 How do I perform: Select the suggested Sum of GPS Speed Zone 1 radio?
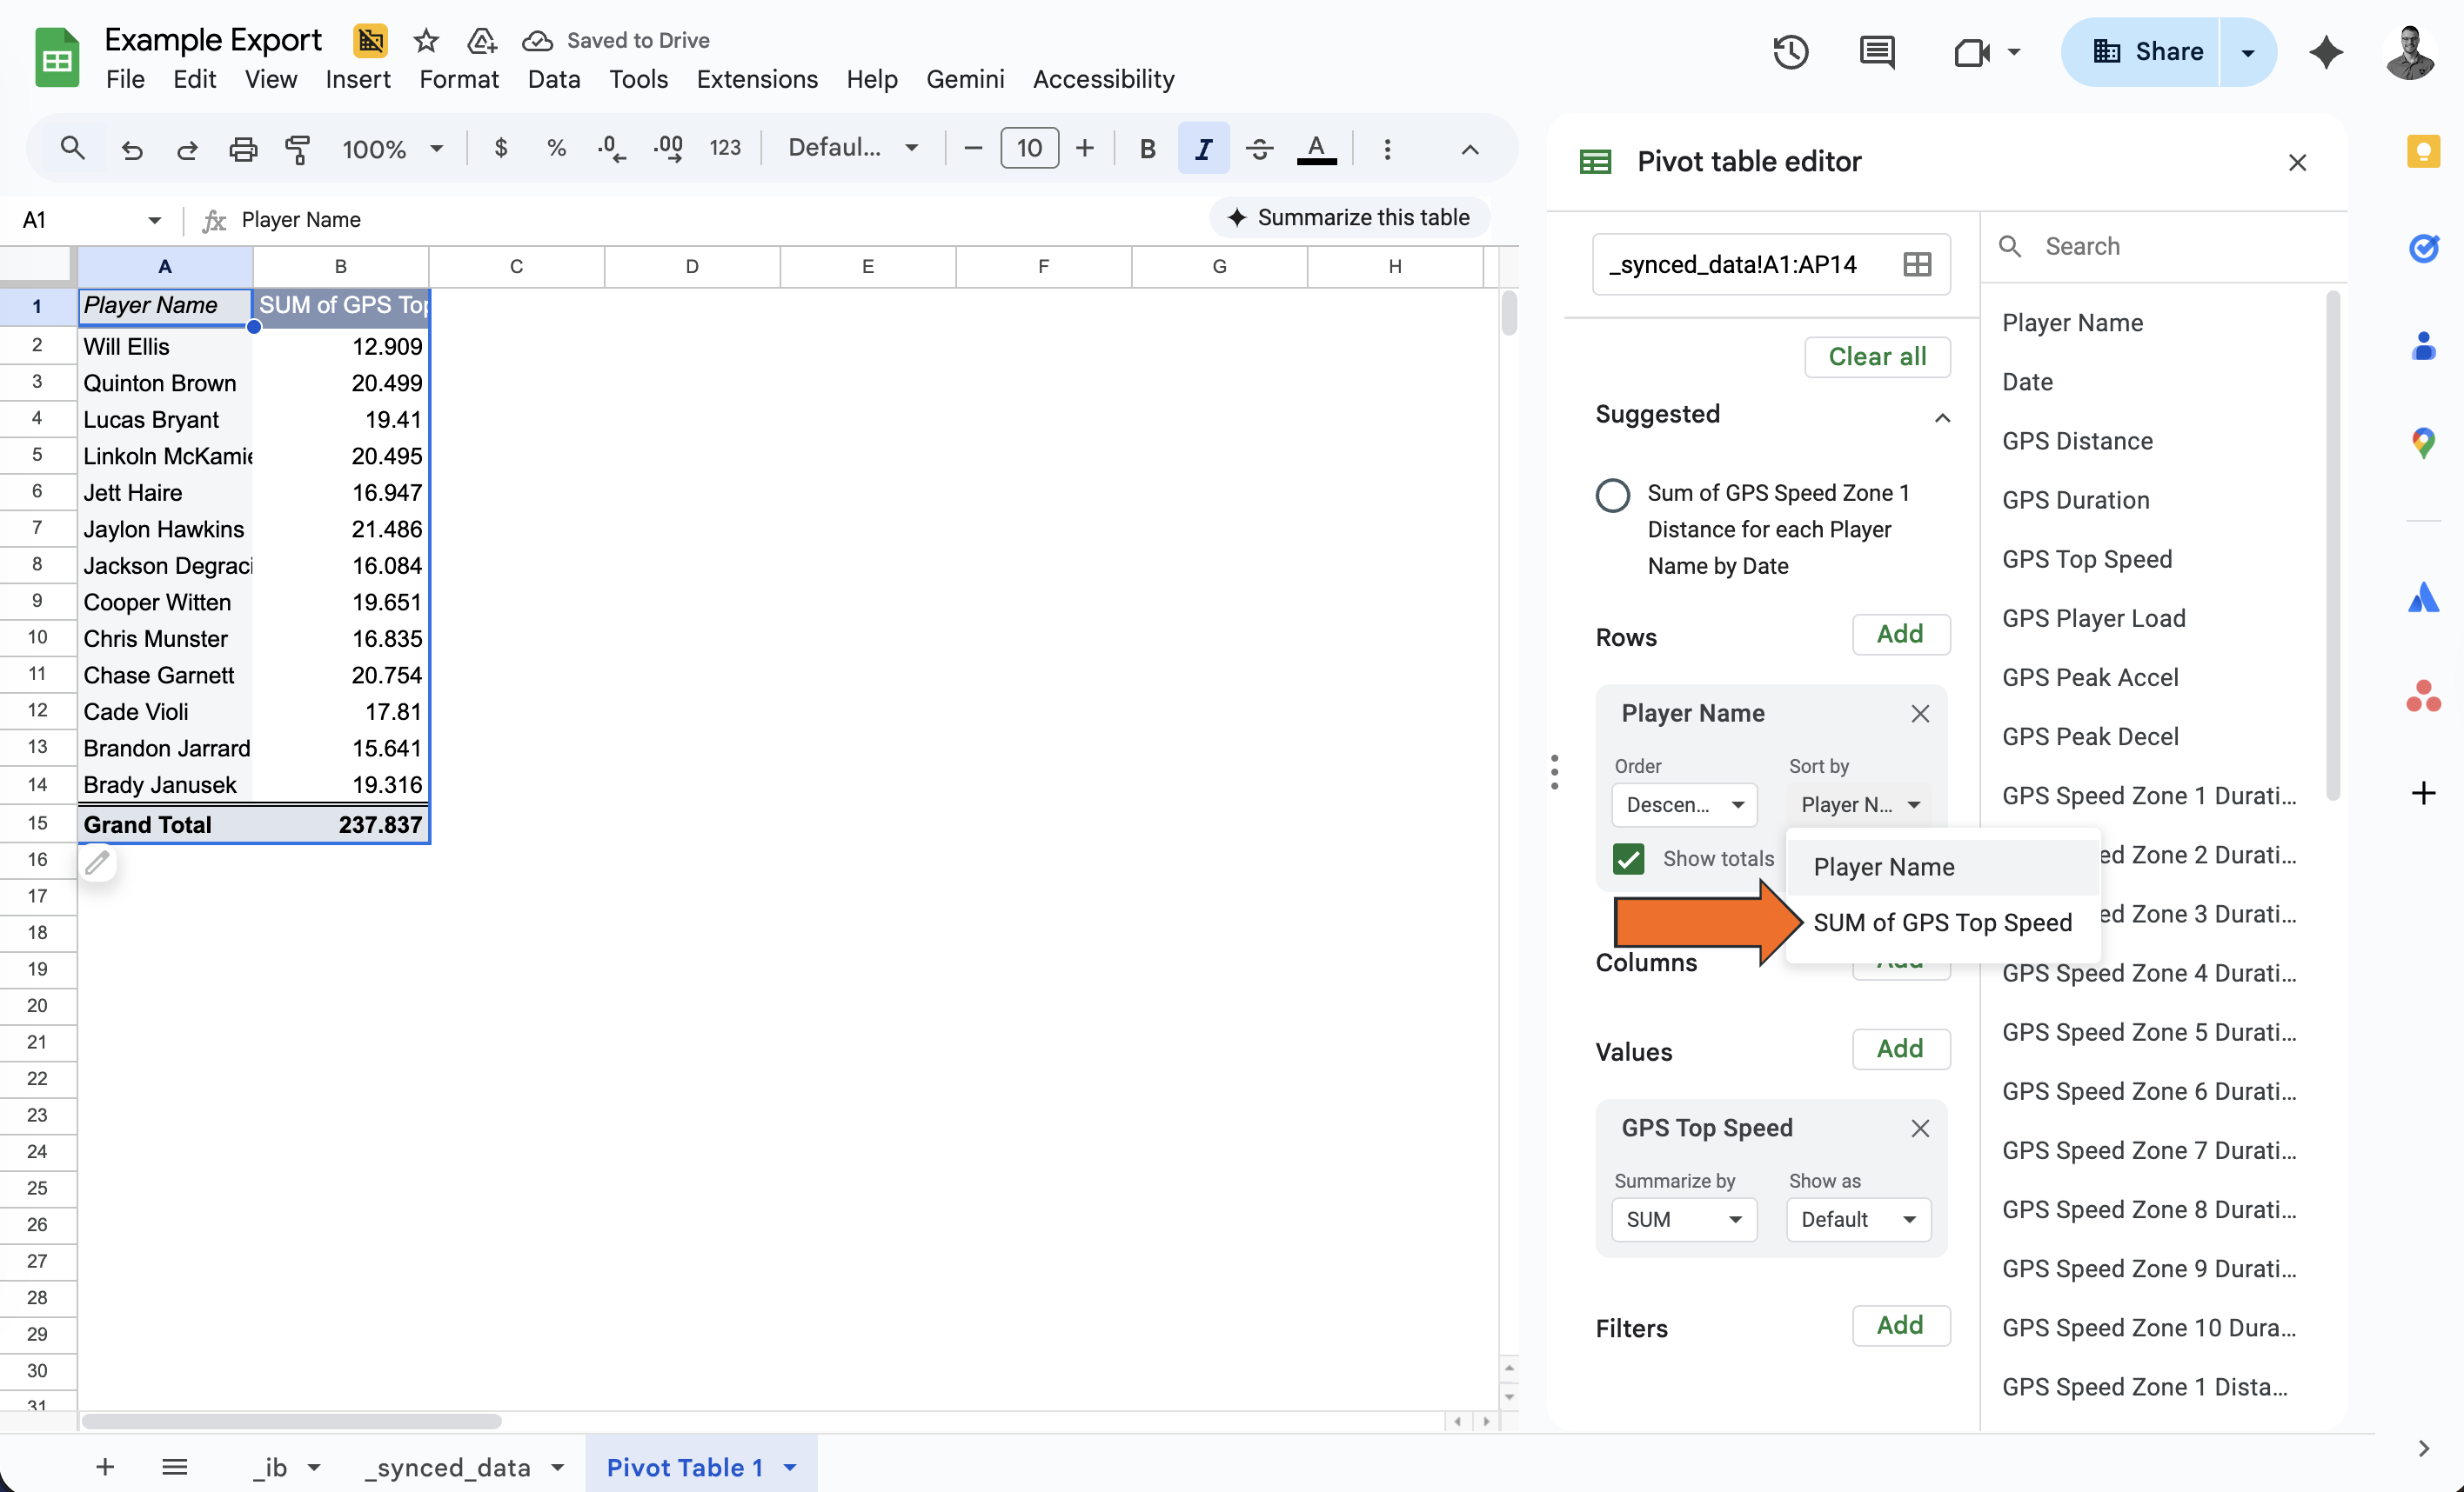tap(1612, 495)
